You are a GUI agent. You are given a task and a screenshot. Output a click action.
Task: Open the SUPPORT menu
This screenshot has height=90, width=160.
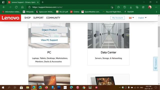tap(38, 18)
